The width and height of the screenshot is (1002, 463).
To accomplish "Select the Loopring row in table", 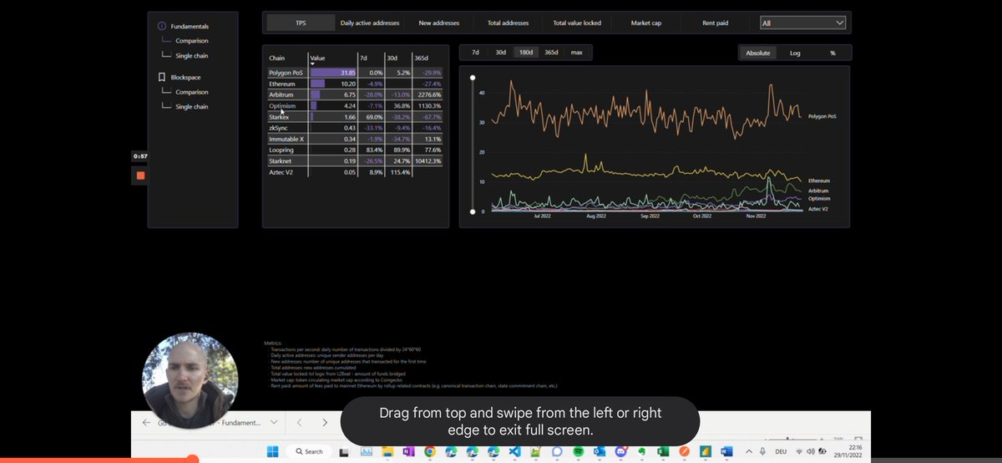I will pyautogui.click(x=355, y=149).
